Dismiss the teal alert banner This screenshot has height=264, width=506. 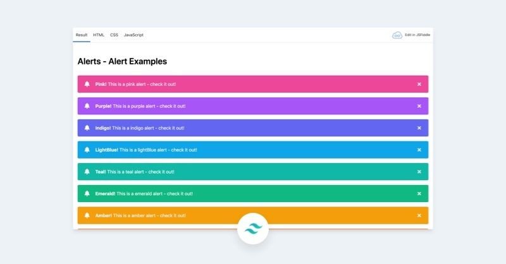click(419, 172)
